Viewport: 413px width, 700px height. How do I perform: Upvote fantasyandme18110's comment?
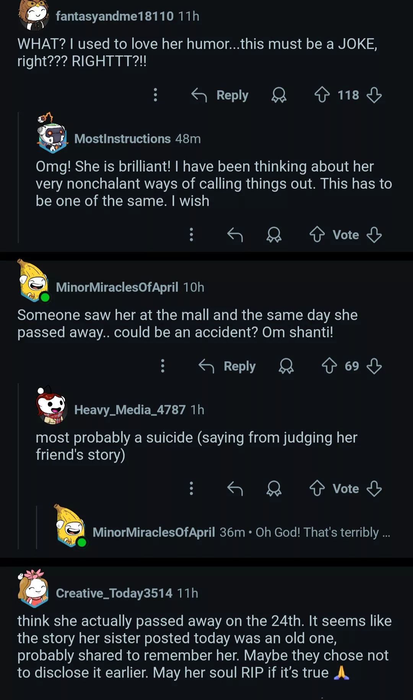click(x=322, y=95)
